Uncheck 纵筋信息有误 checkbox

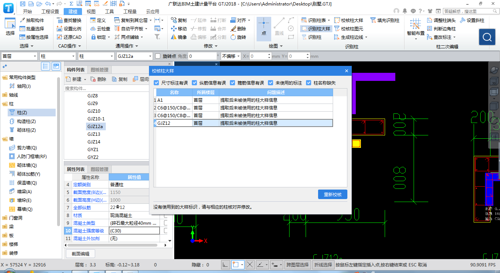[194, 83]
